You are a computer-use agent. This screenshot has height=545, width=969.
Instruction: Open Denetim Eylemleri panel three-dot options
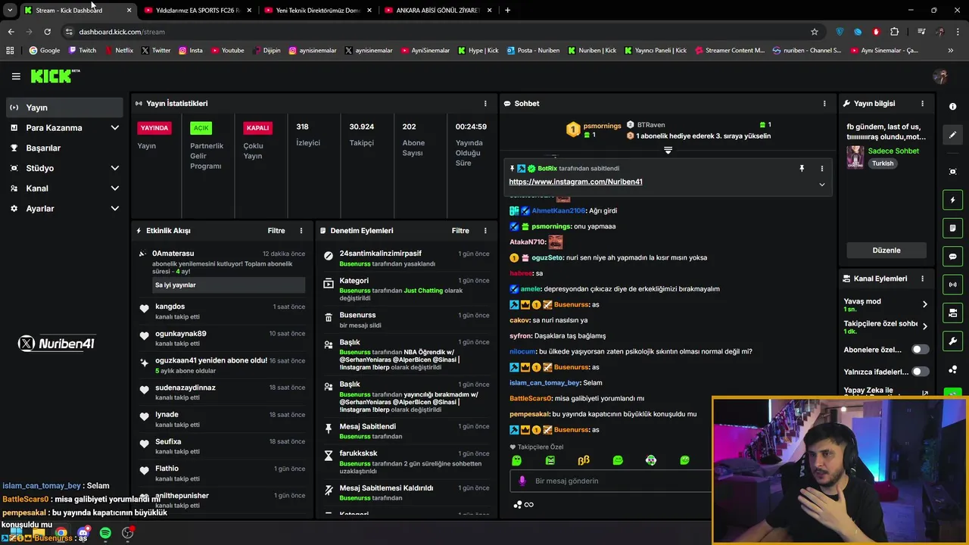(485, 231)
